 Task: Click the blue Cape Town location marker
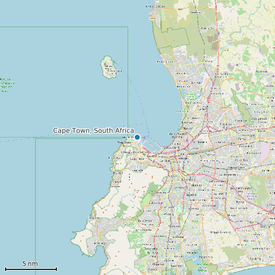click(x=137, y=137)
